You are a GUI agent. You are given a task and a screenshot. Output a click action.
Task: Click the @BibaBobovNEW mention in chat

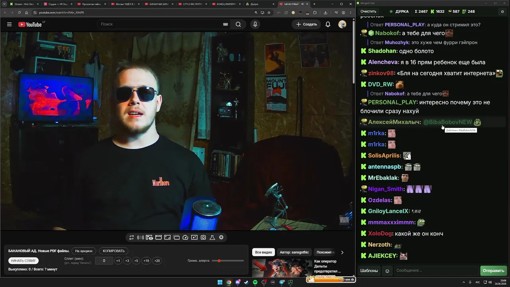[447, 122]
